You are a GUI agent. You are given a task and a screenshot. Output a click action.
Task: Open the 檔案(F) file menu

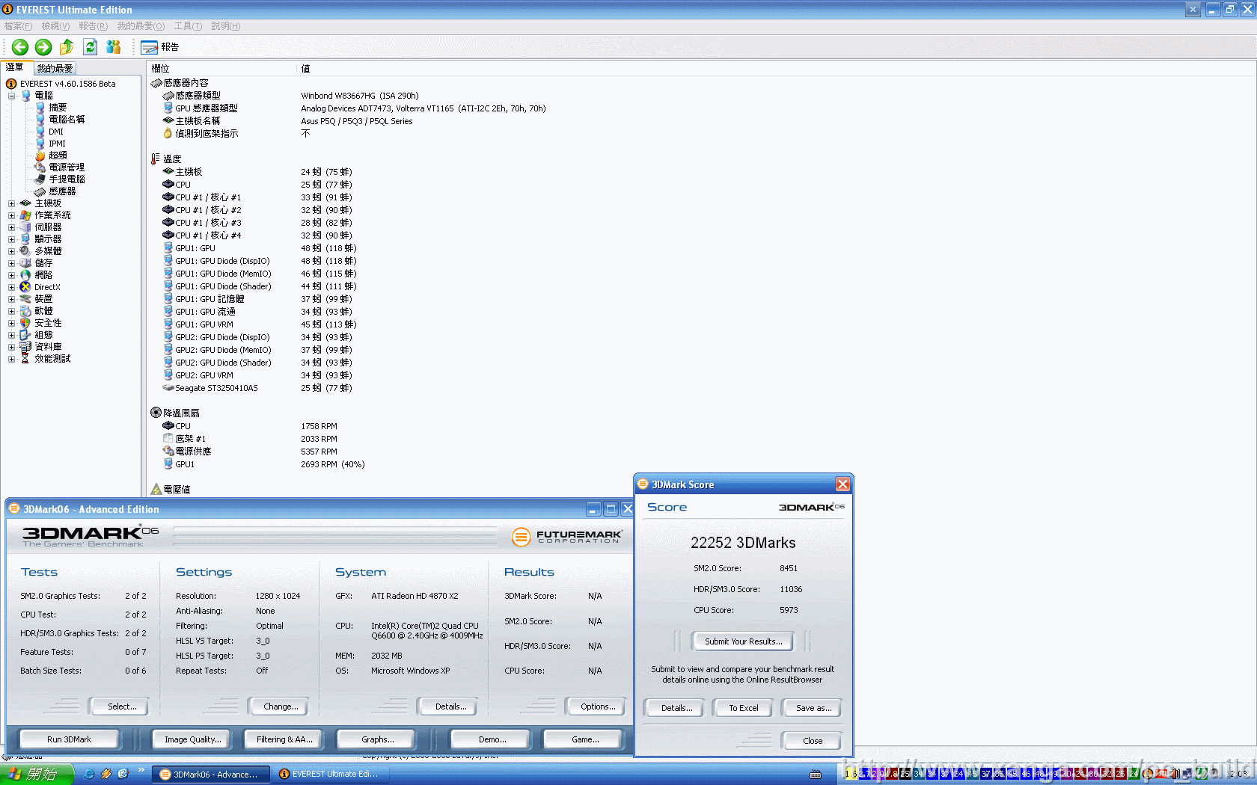point(18,26)
